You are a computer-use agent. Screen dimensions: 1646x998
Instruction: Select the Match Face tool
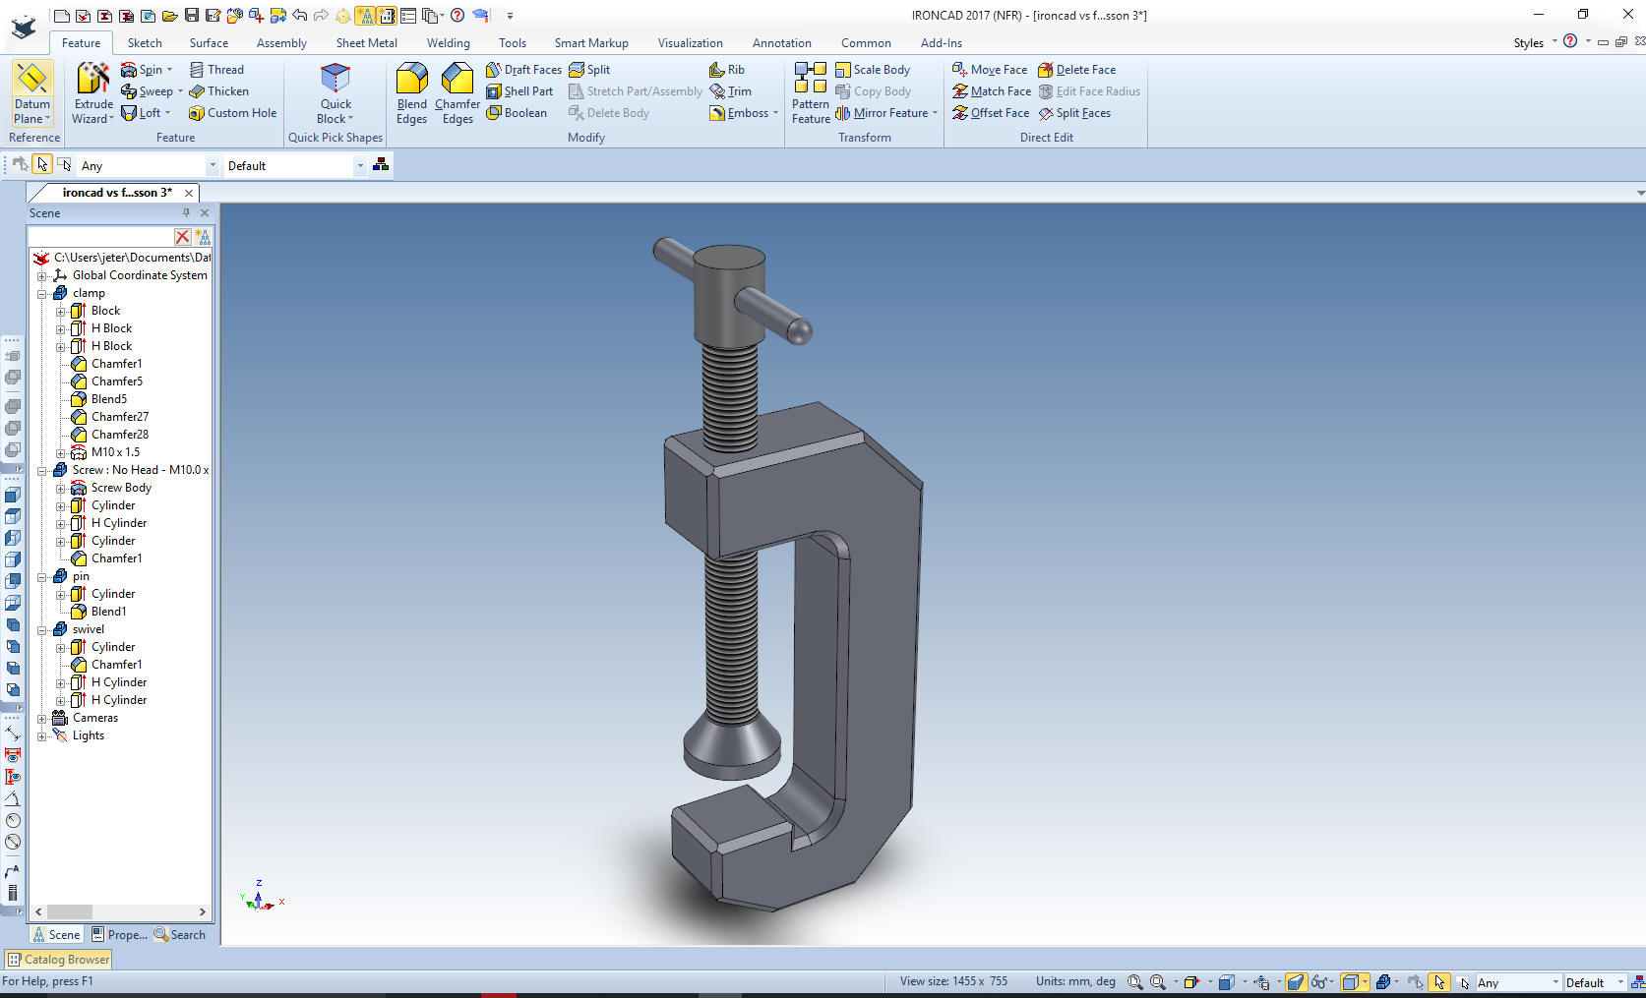coord(992,91)
